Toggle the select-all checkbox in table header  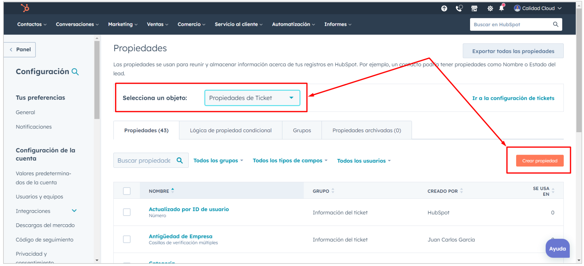127,191
